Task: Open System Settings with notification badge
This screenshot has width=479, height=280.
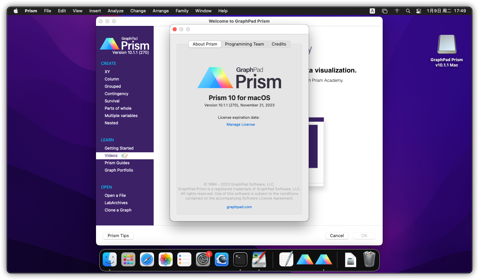Action: point(203,260)
